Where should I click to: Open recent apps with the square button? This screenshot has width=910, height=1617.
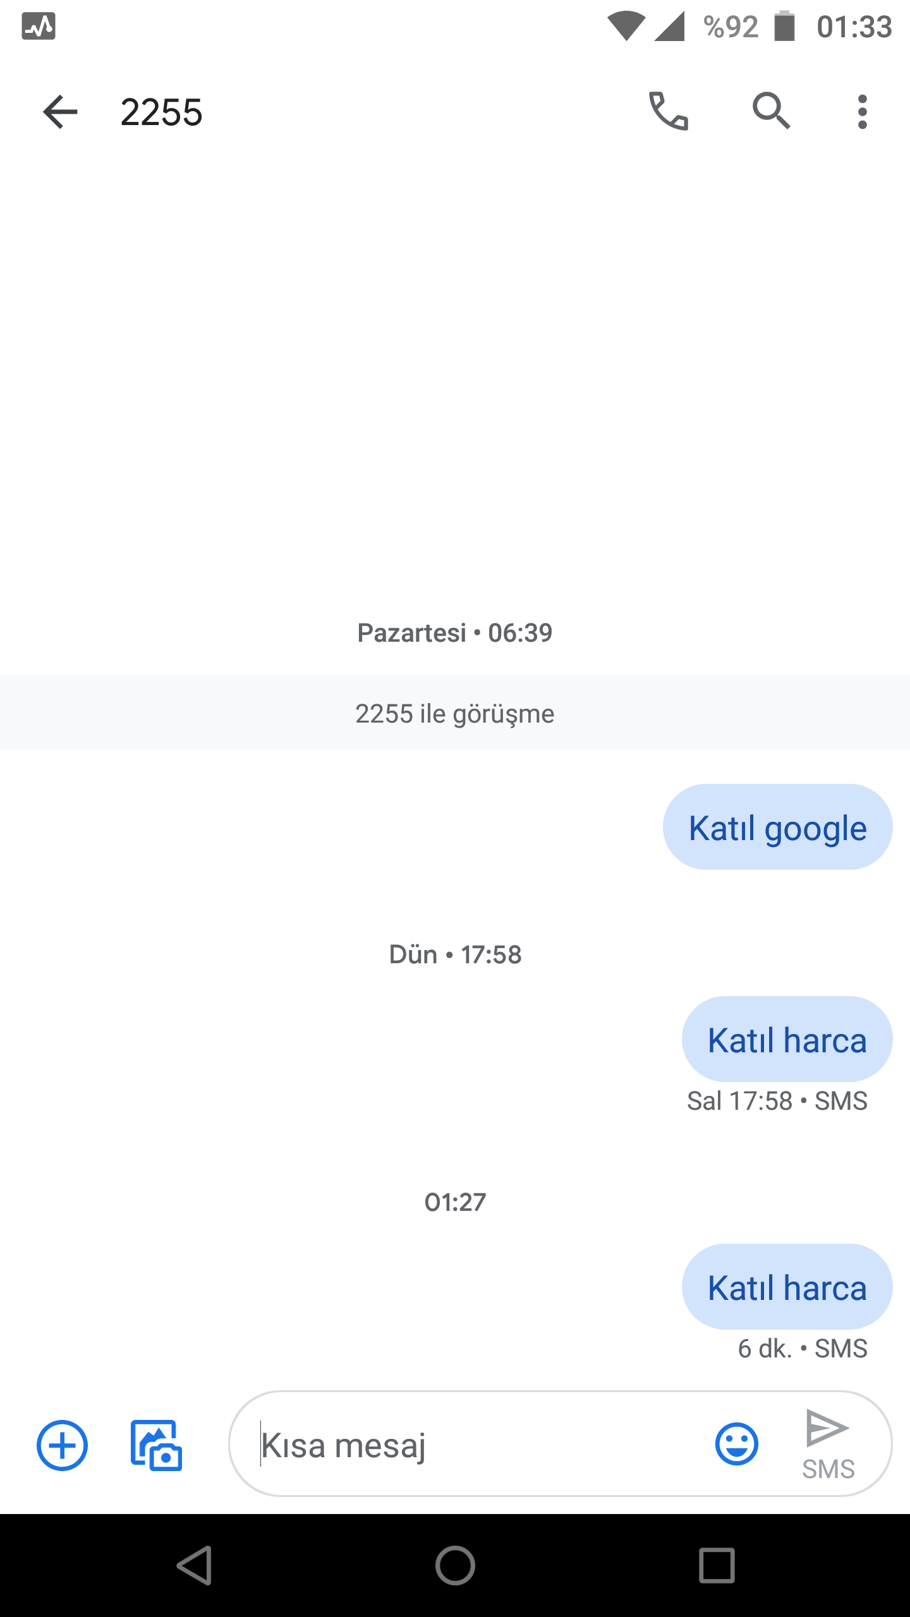coord(717,1565)
